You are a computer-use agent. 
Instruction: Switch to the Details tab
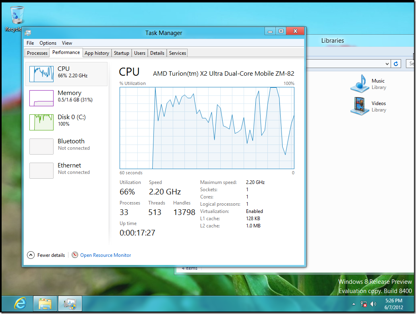(x=157, y=53)
